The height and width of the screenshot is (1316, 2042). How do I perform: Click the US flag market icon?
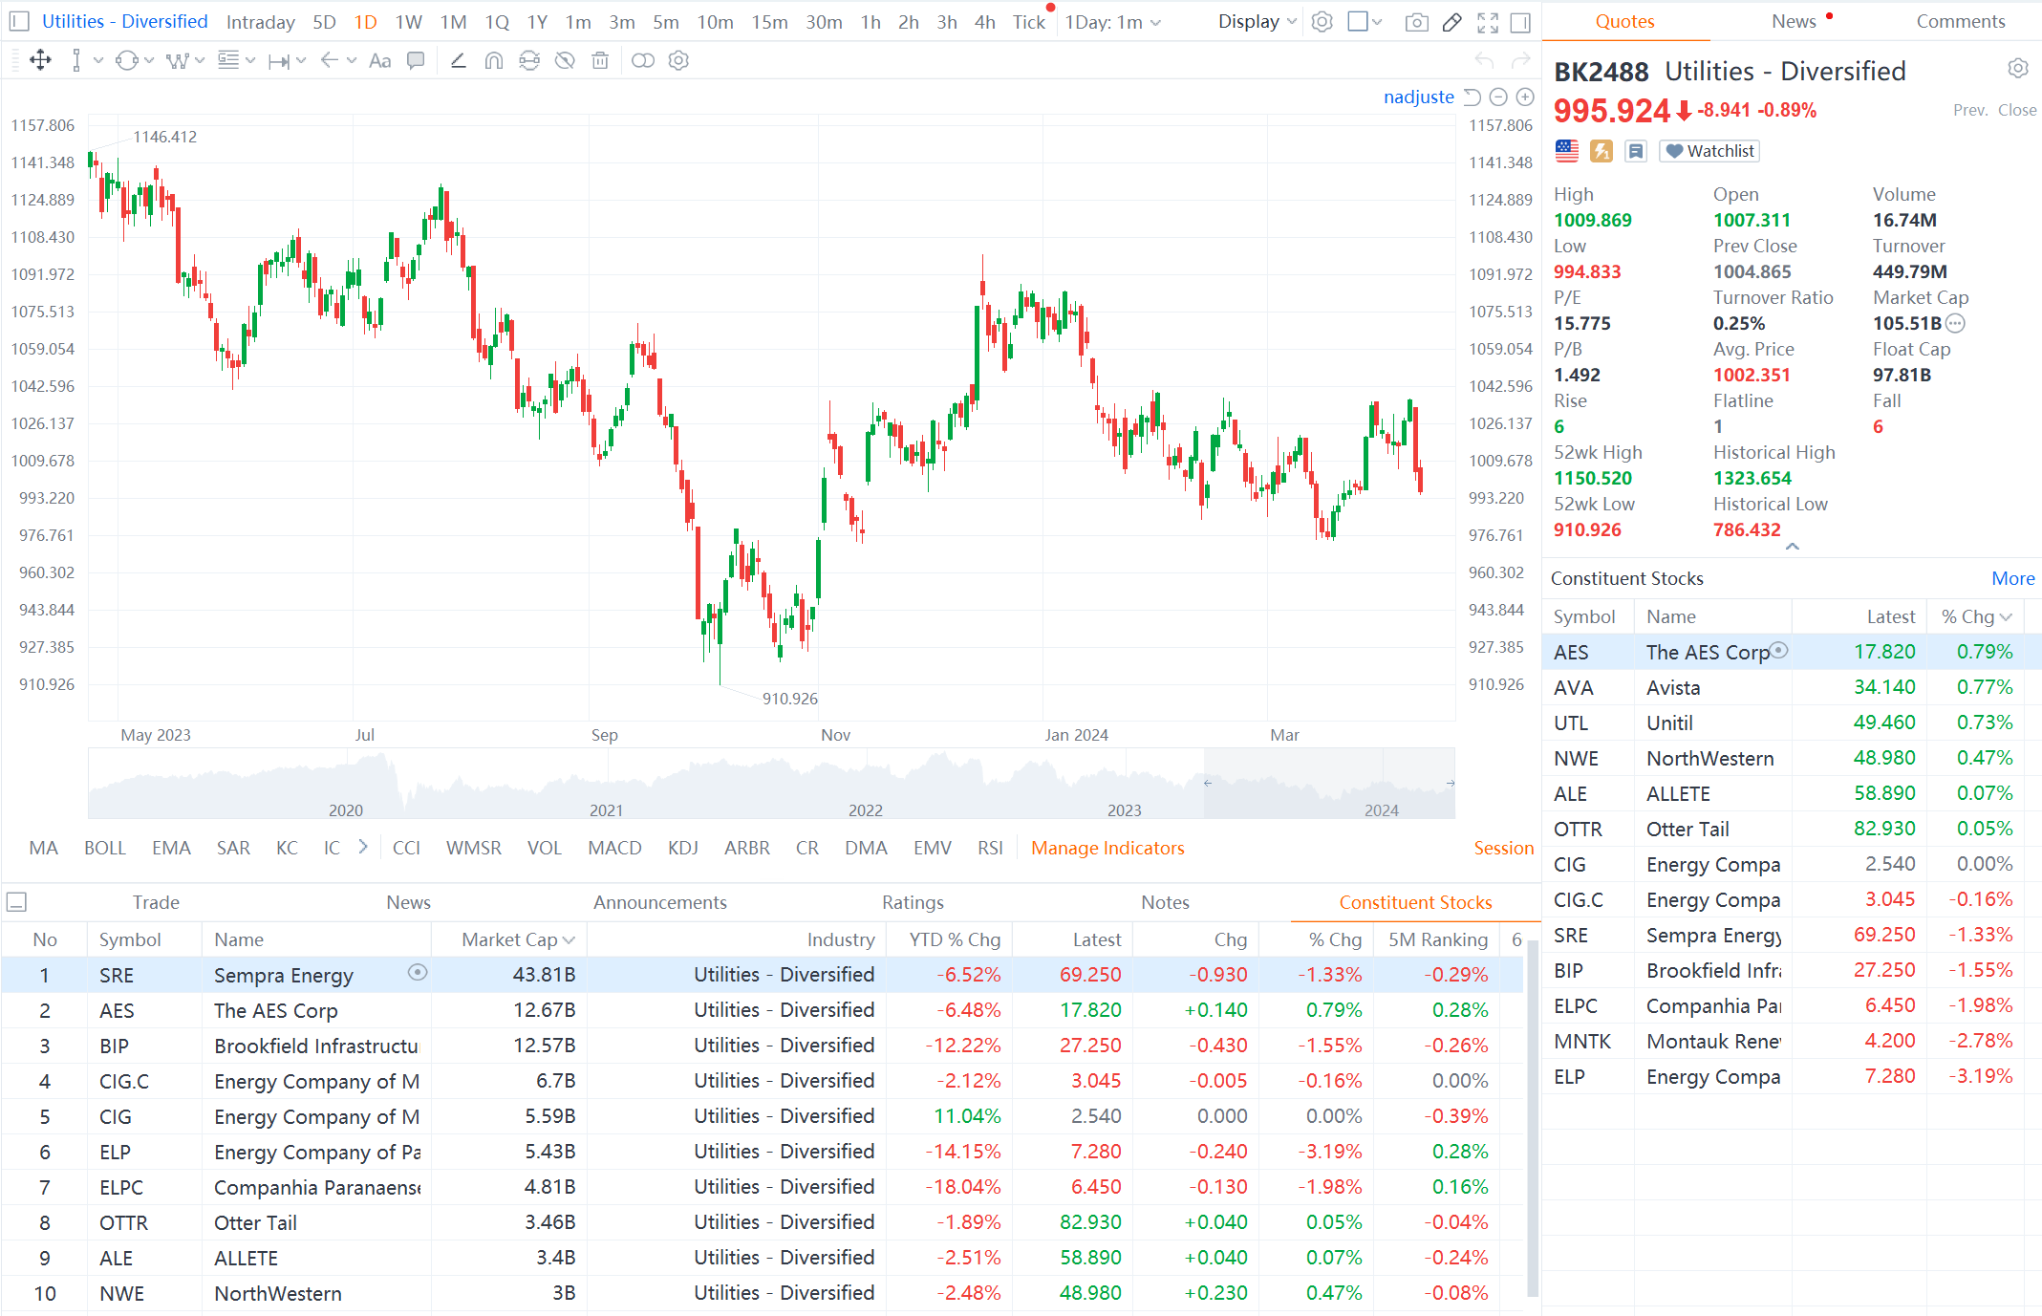click(x=1567, y=150)
